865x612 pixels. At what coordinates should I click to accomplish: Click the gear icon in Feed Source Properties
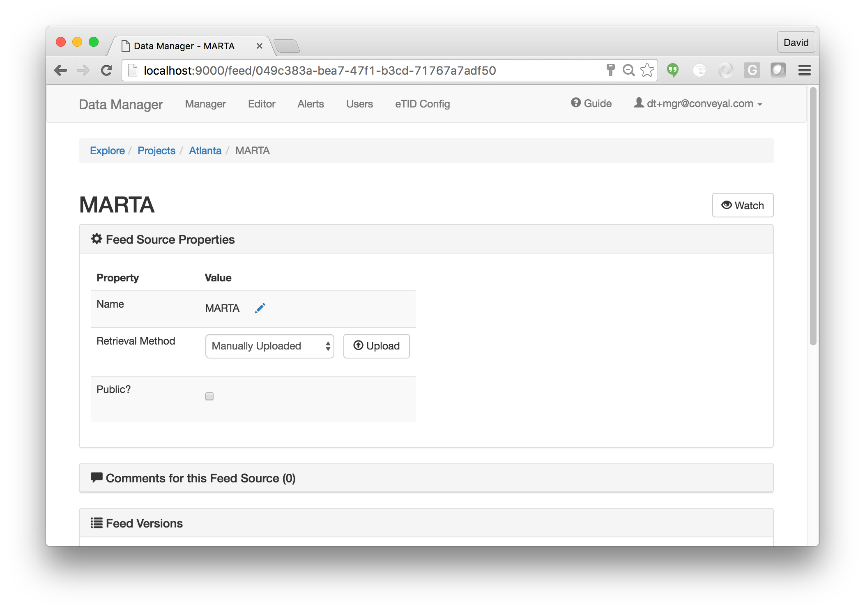pos(97,239)
